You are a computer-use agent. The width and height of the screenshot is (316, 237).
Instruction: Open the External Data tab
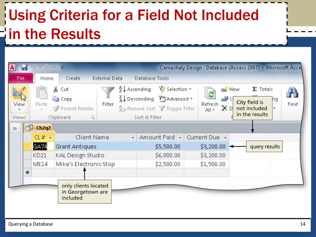tap(107, 78)
